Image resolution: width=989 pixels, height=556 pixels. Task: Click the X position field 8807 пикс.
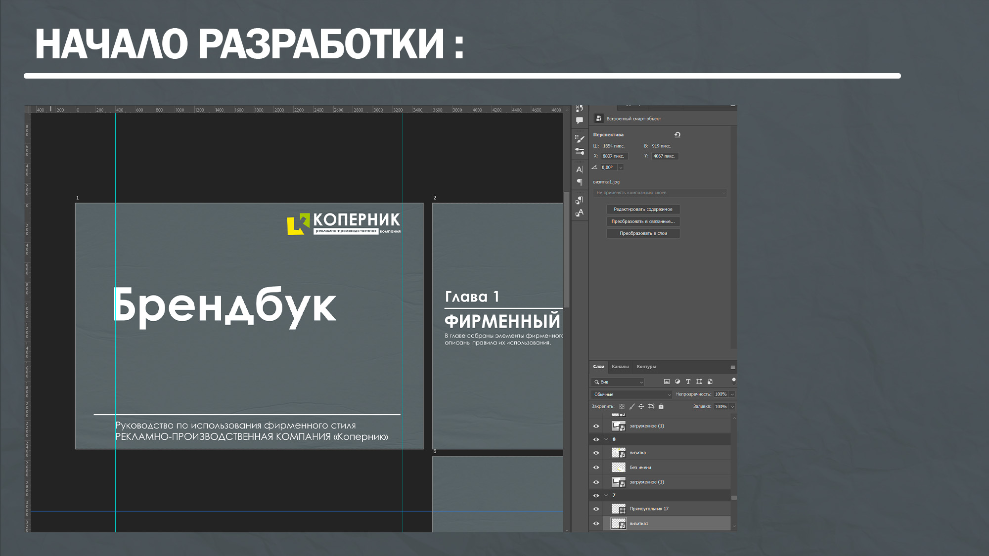(x=614, y=156)
